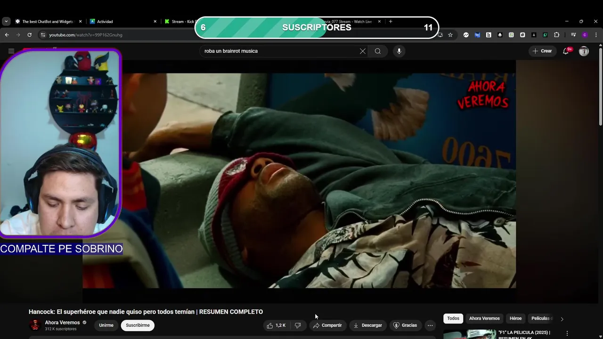The image size is (603, 339).
Task: Select the Películas filter chip
Action: pyautogui.click(x=540, y=318)
